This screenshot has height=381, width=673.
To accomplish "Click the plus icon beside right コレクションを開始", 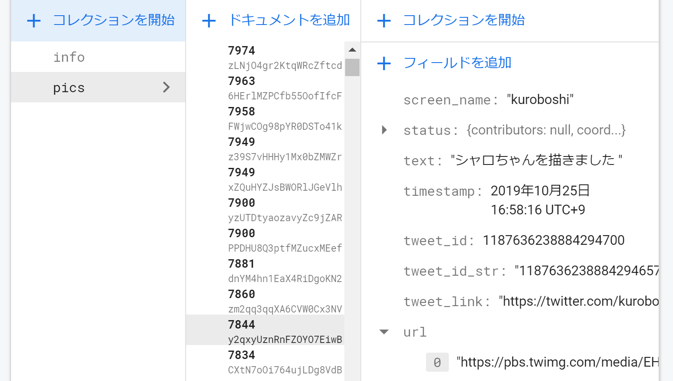I will pos(384,21).
